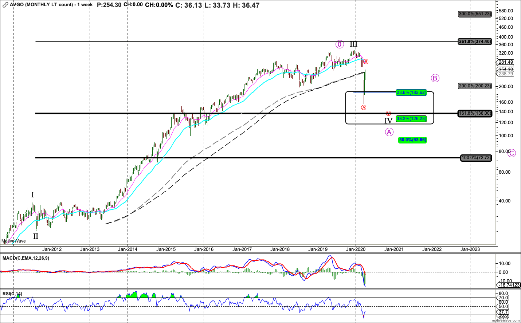Click 40.00 on the price axis
The image size is (521, 323).
tap(505, 201)
